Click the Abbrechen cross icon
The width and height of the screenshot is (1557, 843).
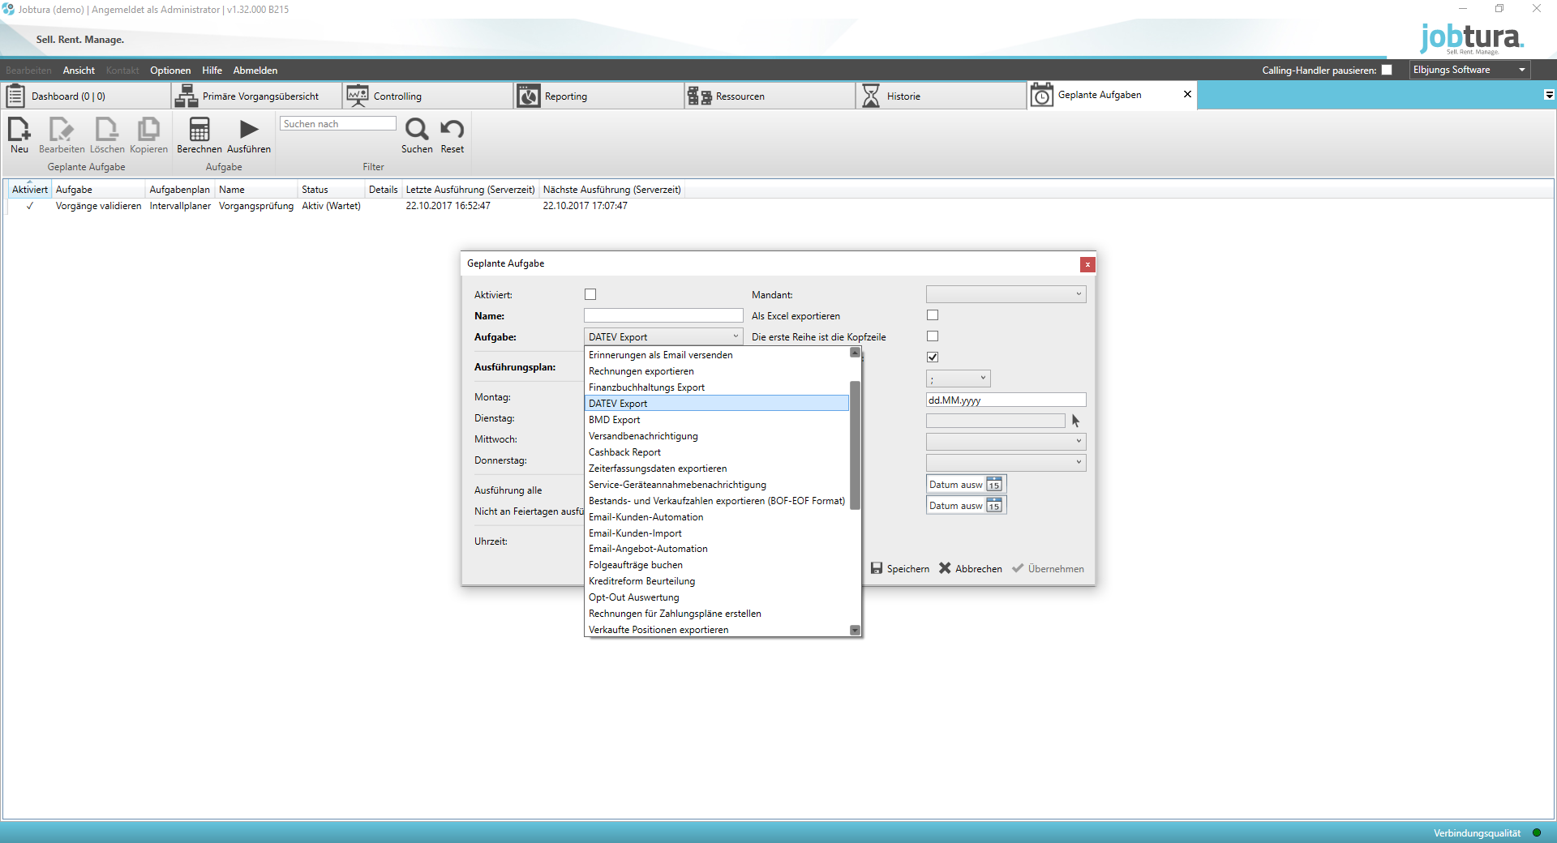(945, 568)
